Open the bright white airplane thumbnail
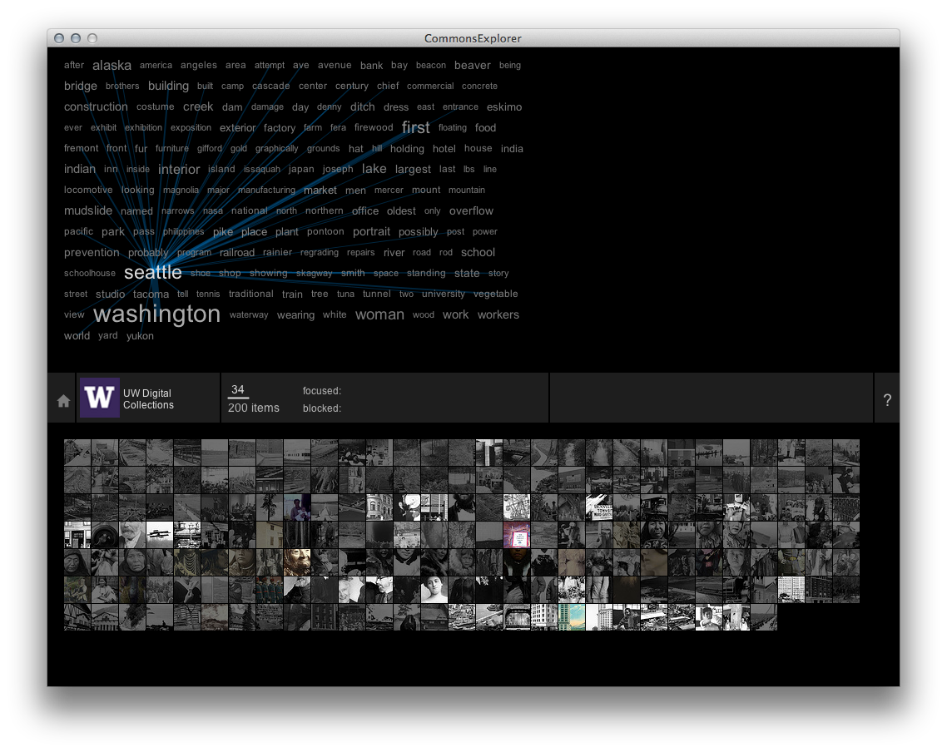This screenshot has width=947, height=752. [160, 534]
